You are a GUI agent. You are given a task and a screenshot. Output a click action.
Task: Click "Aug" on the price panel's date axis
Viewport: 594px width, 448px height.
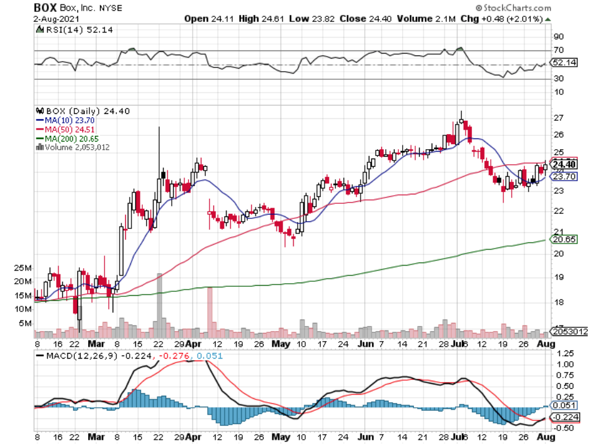tap(546, 344)
